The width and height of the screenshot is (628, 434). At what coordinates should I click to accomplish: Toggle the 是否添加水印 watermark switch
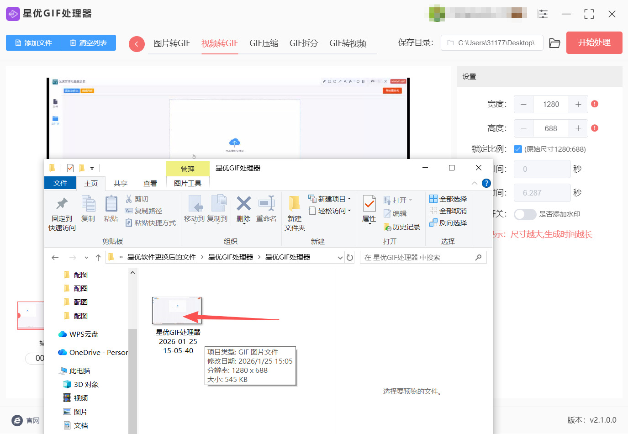525,214
